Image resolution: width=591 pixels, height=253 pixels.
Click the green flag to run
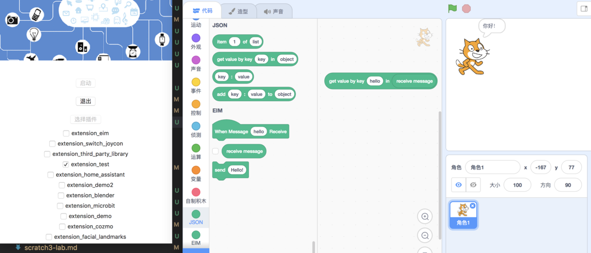452,8
